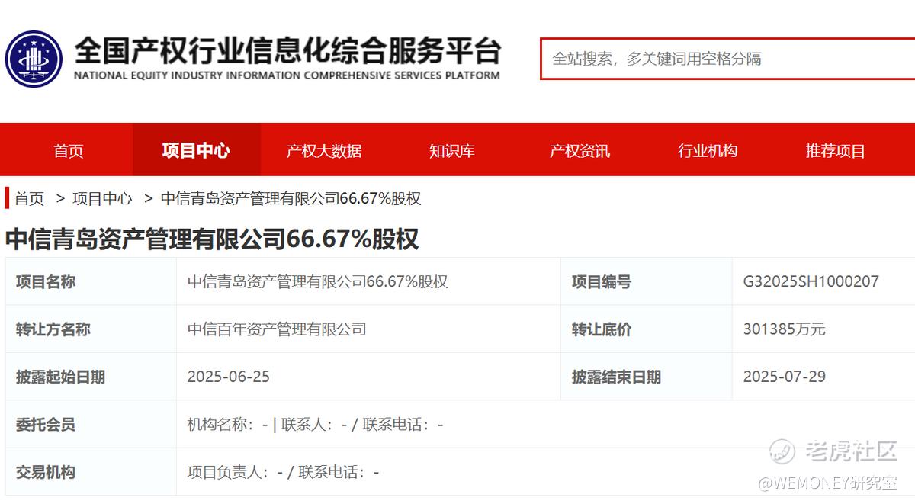Open the 推荐项目 navigation tab

pos(836,150)
